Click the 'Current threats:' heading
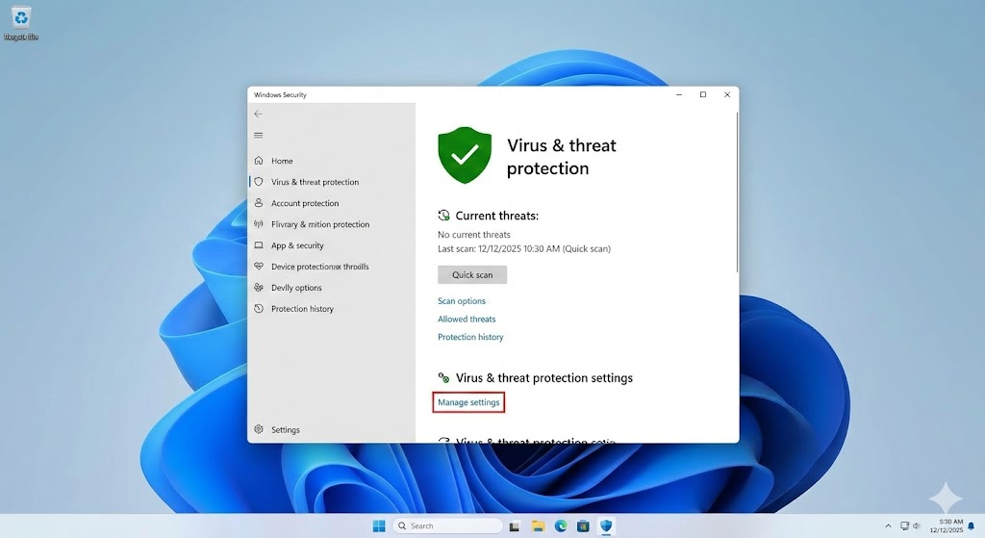 [497, 216]
